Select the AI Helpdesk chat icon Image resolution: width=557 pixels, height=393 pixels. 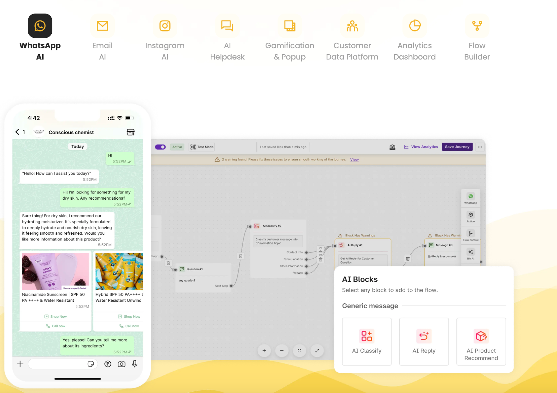(227, 26)
